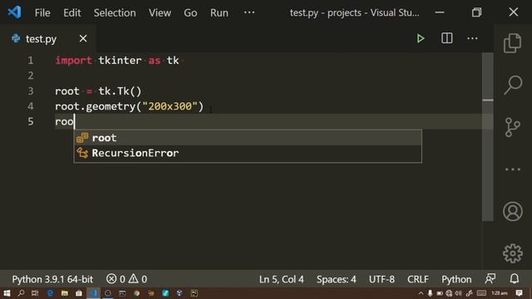Image resolution: width=532 pixels, height=299 pixels.
Task: Open volume control in system tray
Action: click(459, 293)
